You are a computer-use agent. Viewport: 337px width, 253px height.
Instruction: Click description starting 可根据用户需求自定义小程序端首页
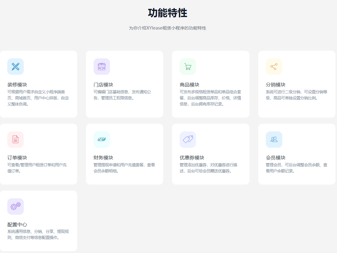point(38,98)
